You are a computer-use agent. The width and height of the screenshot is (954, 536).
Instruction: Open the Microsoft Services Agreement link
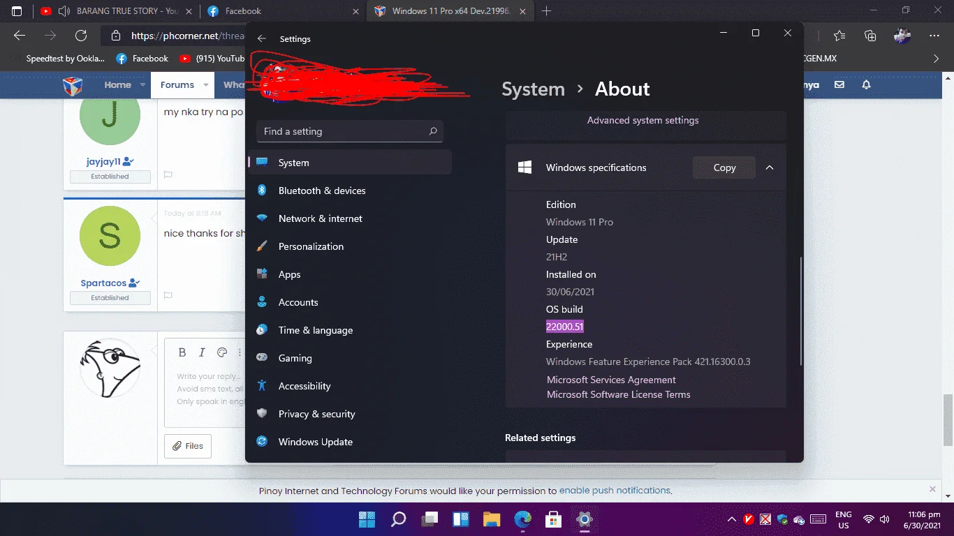tap(611, 380)
